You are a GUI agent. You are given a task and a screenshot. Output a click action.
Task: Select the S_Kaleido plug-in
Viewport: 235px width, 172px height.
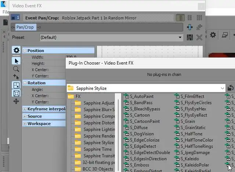pos(187,159)
